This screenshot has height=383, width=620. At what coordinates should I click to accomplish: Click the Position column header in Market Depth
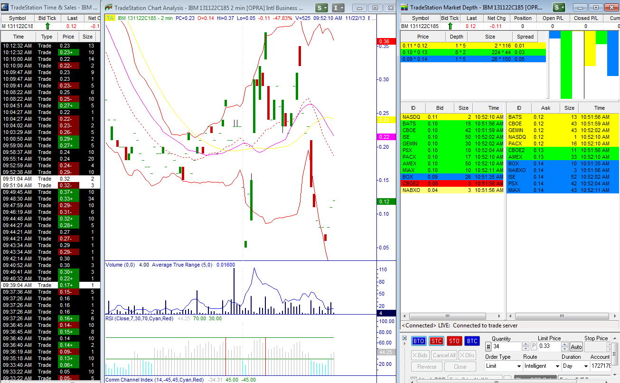point(523,19)
